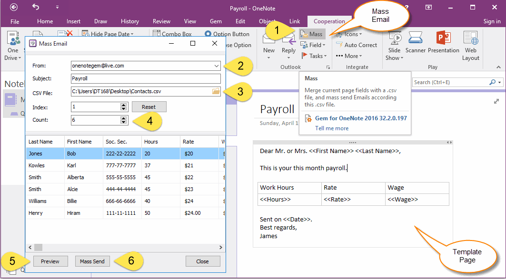This screenshot has width=506, height=279.
Task: Select the Jones row in the contacts table
Action: click(x=125, y=154)
